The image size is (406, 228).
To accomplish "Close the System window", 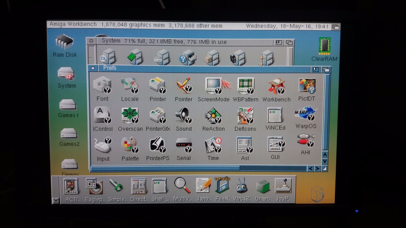I will [x=91, y=41].
